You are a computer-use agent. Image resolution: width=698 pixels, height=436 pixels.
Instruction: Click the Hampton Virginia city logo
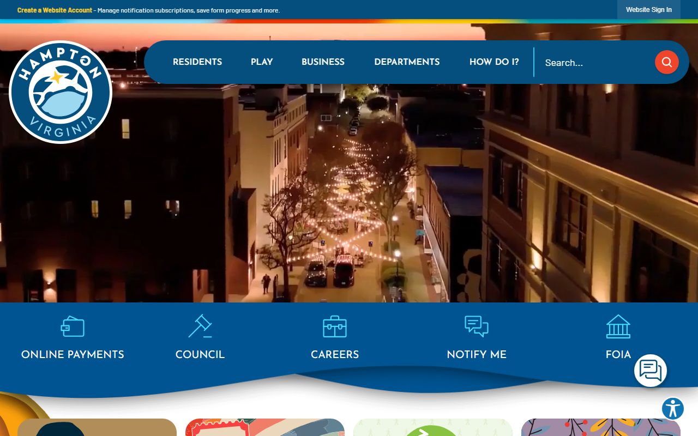pyautogui.click(x=61, y=92)
